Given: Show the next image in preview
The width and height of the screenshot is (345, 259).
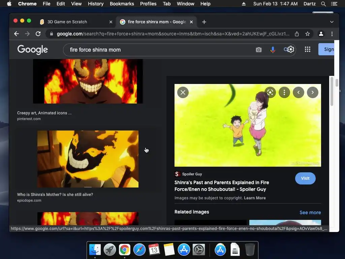Looking at the screenshot, I should [x=313, y=92].
